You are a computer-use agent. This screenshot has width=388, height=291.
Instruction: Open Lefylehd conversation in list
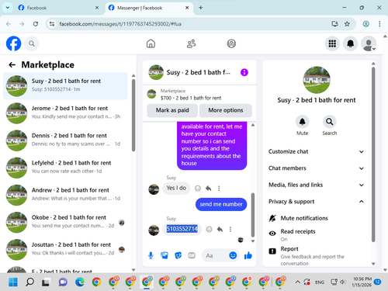coord(65,168)
